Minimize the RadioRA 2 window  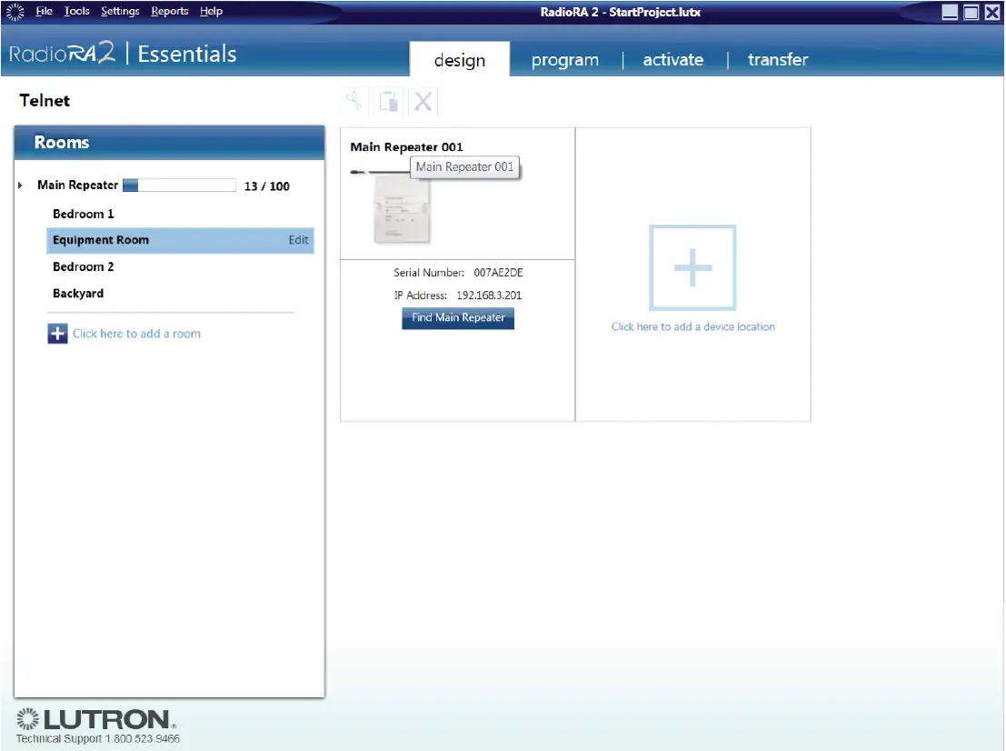pos(950,12)
